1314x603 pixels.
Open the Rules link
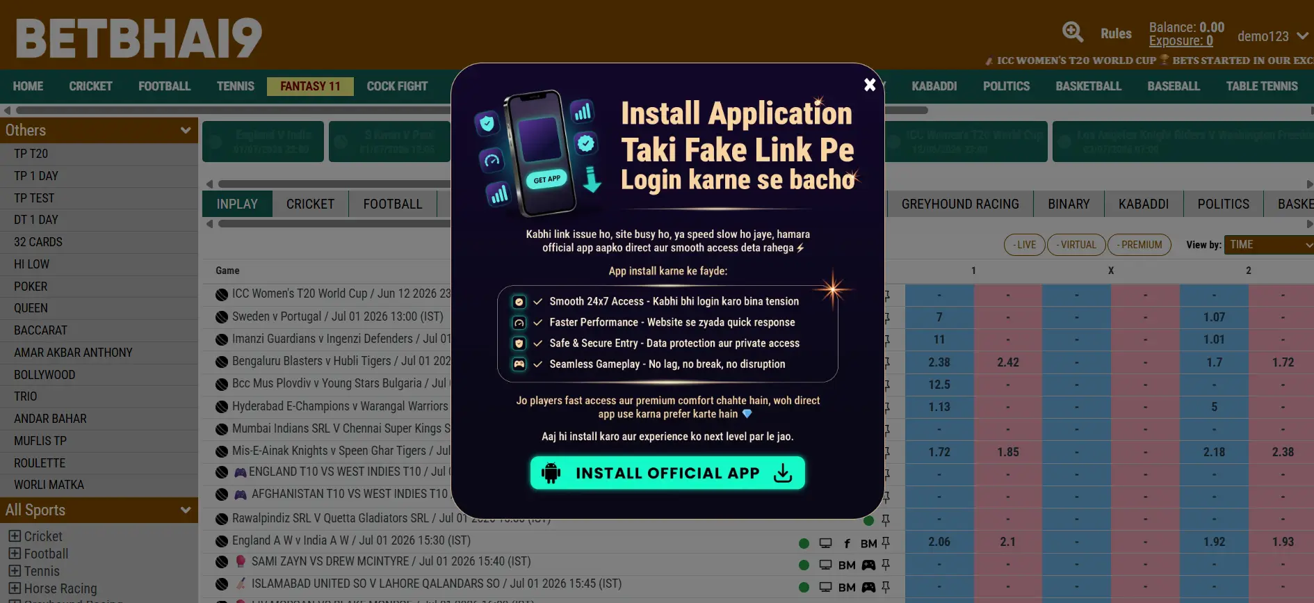point(1116,33)
